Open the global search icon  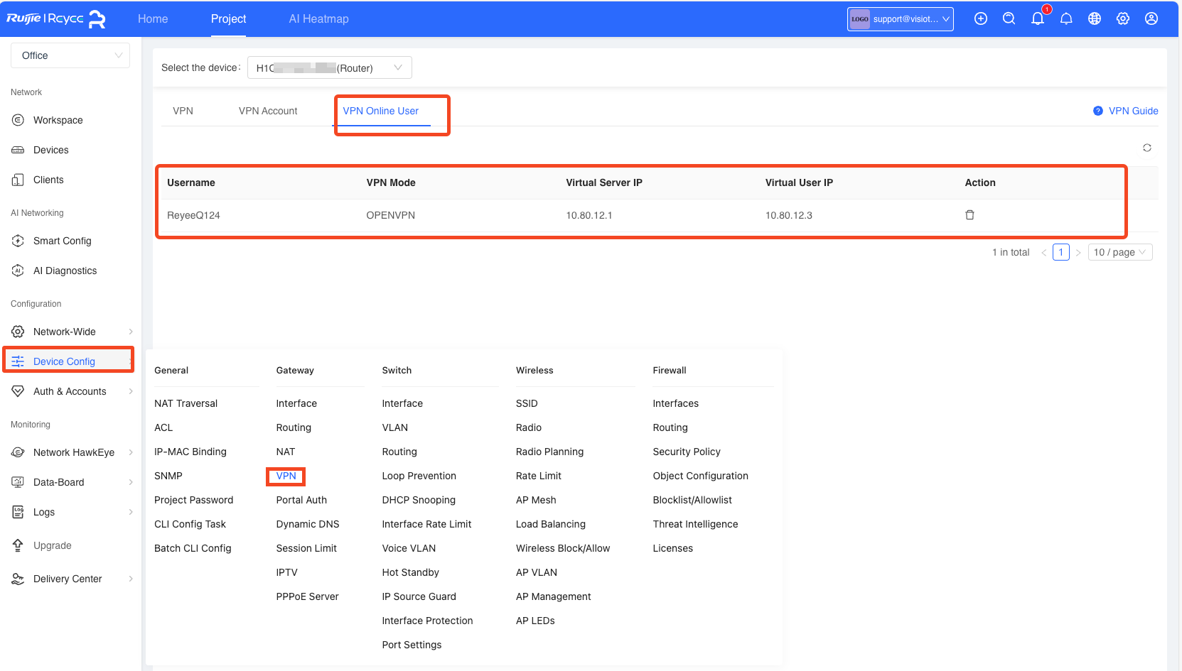tap(1009, 18)
